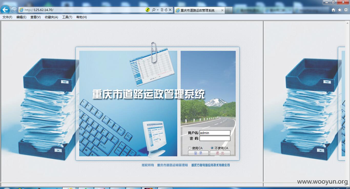Viewport: 350px width, 189px height.
Task: Open the 工具(T) menu
Action: 67,17
